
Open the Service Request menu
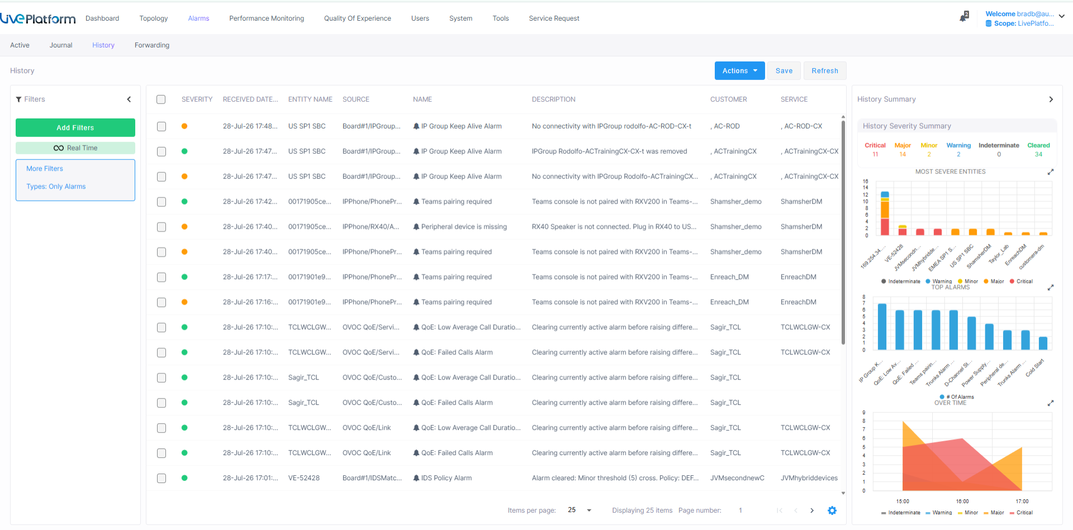tap(554, 18)
